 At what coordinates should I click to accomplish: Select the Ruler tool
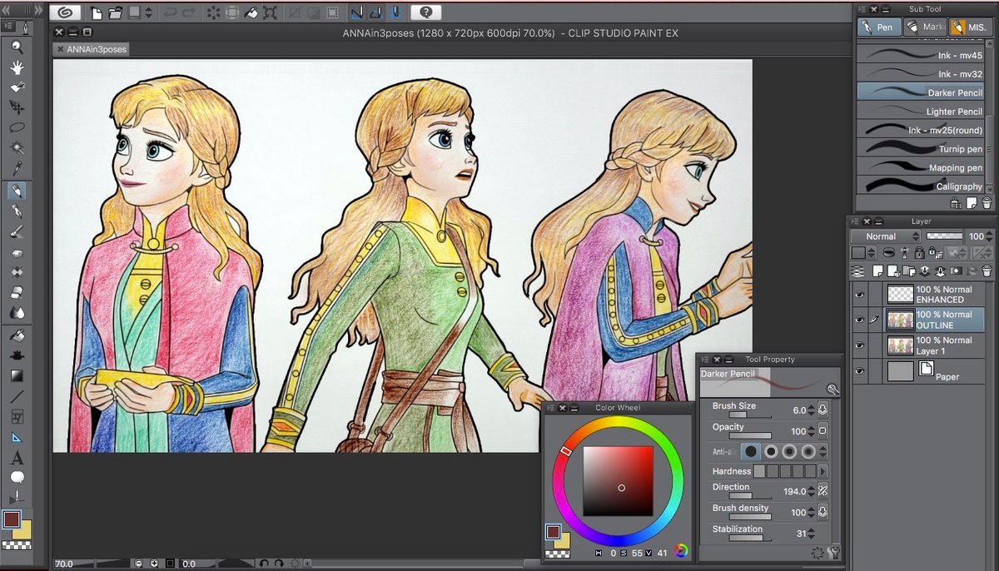17,437
